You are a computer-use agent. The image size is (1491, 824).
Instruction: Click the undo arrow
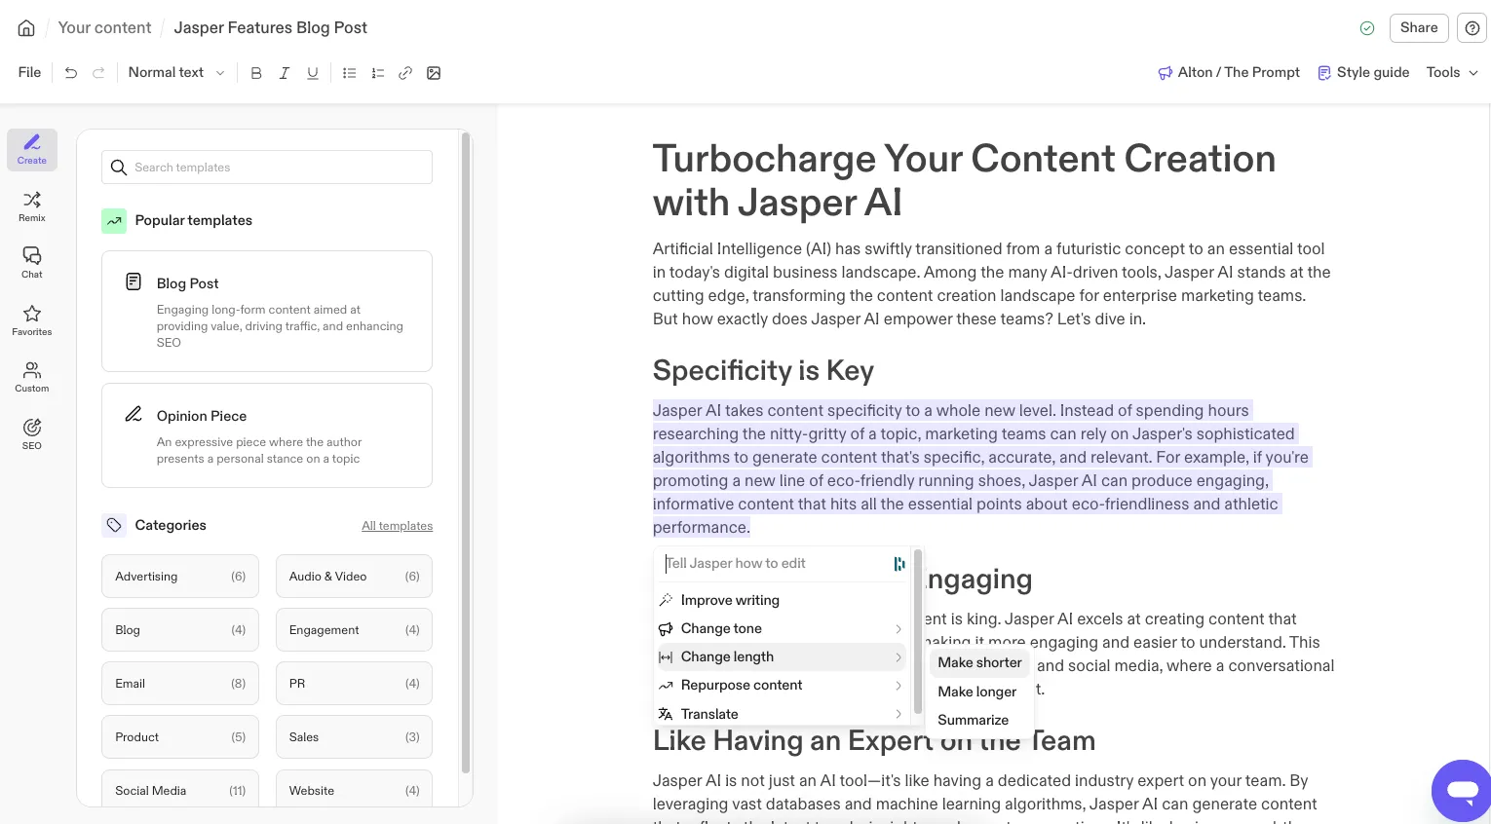[x=71, y=73]
